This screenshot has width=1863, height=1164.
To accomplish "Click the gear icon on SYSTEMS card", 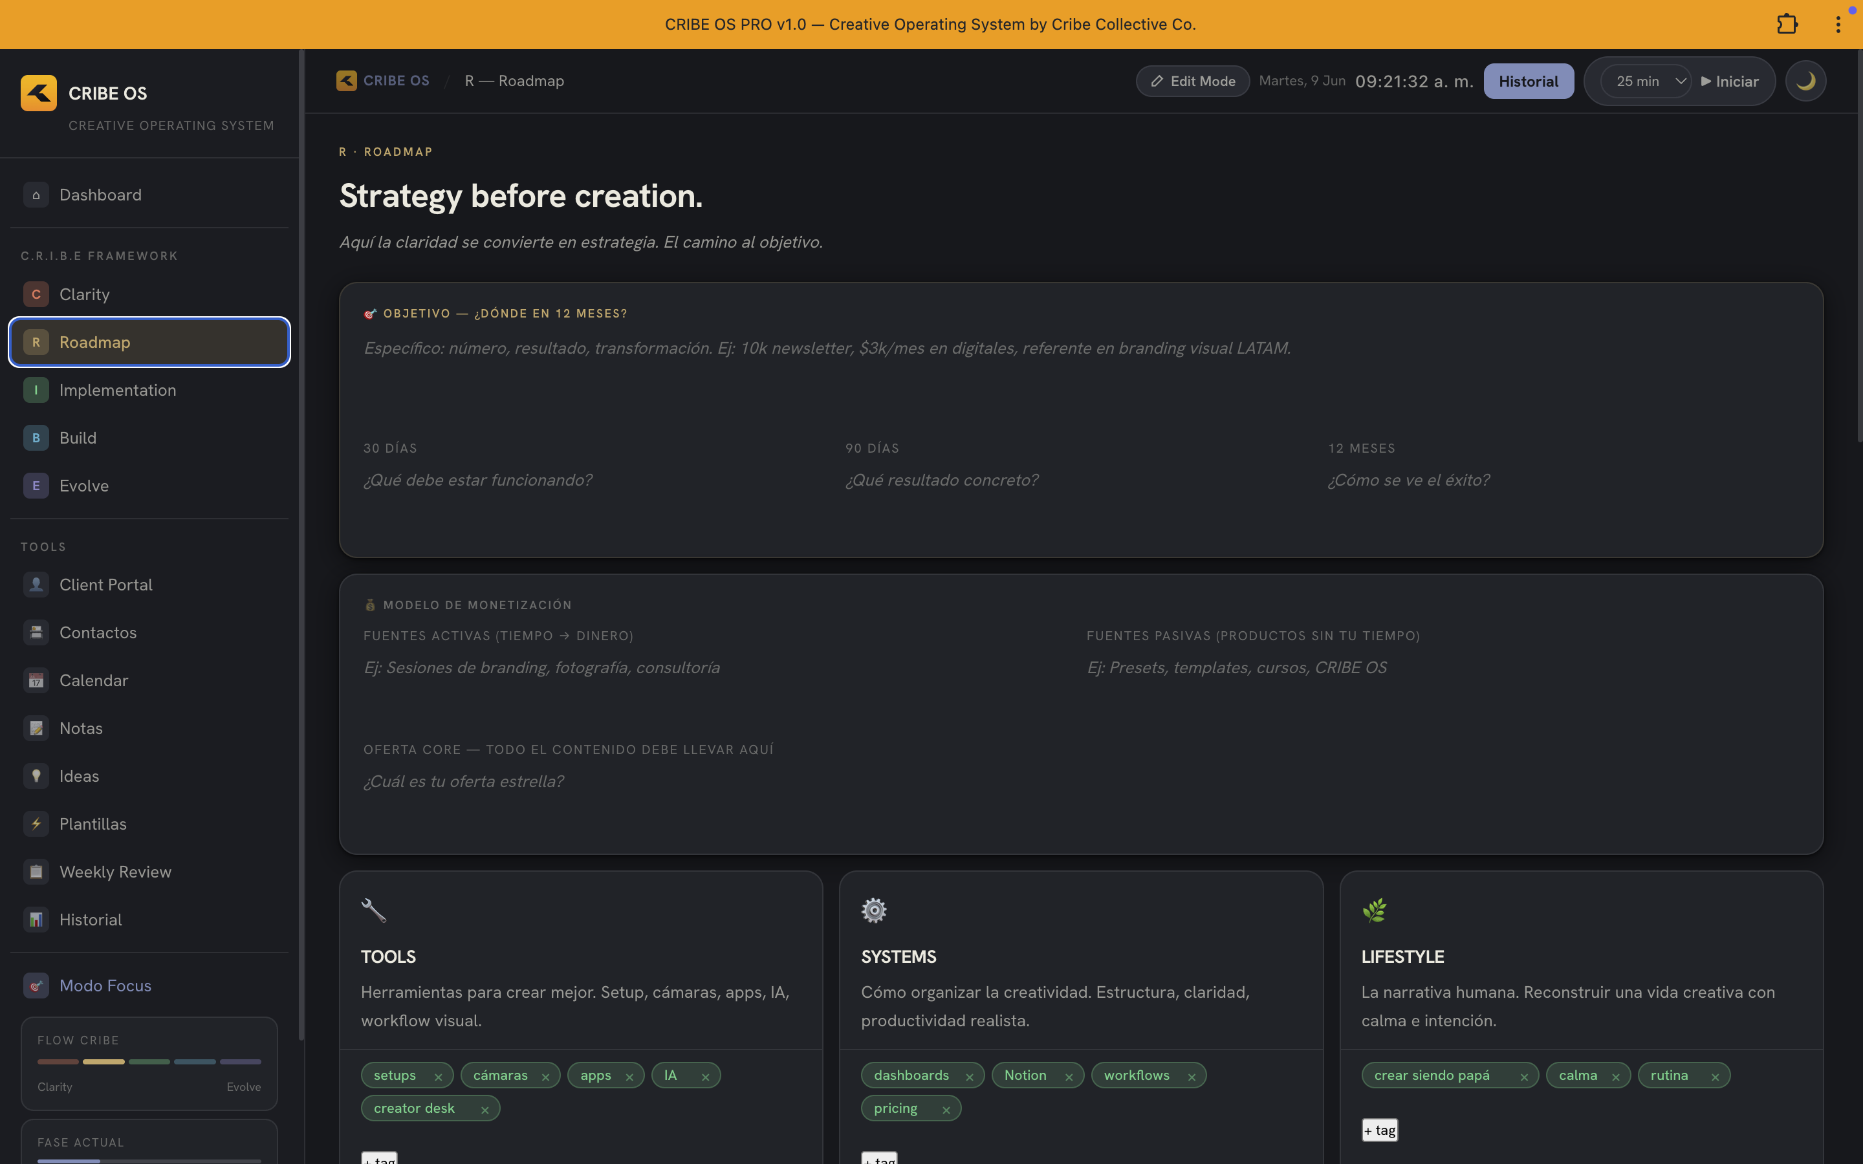I will tap(874, 911).
